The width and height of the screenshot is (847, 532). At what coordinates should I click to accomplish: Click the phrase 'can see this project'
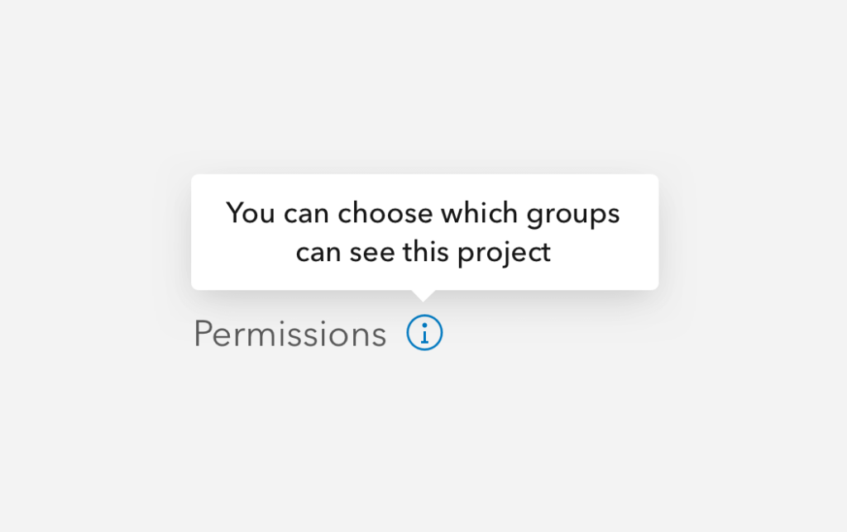click(x=423, y=252)
